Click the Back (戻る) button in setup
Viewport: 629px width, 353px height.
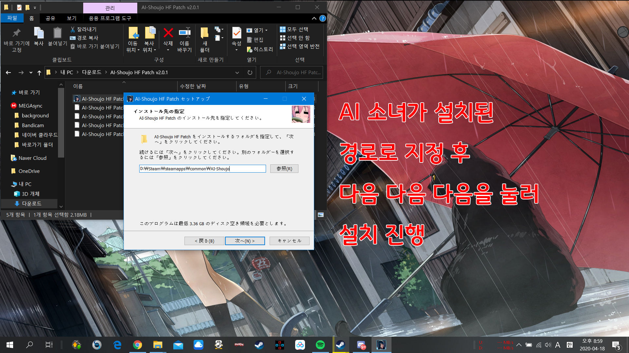(x=204, y=241)
